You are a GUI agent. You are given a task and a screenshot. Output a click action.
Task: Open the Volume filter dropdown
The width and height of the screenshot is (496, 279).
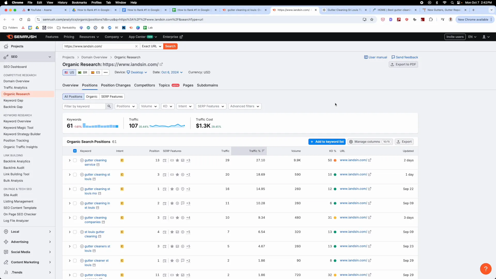(149, 106)
